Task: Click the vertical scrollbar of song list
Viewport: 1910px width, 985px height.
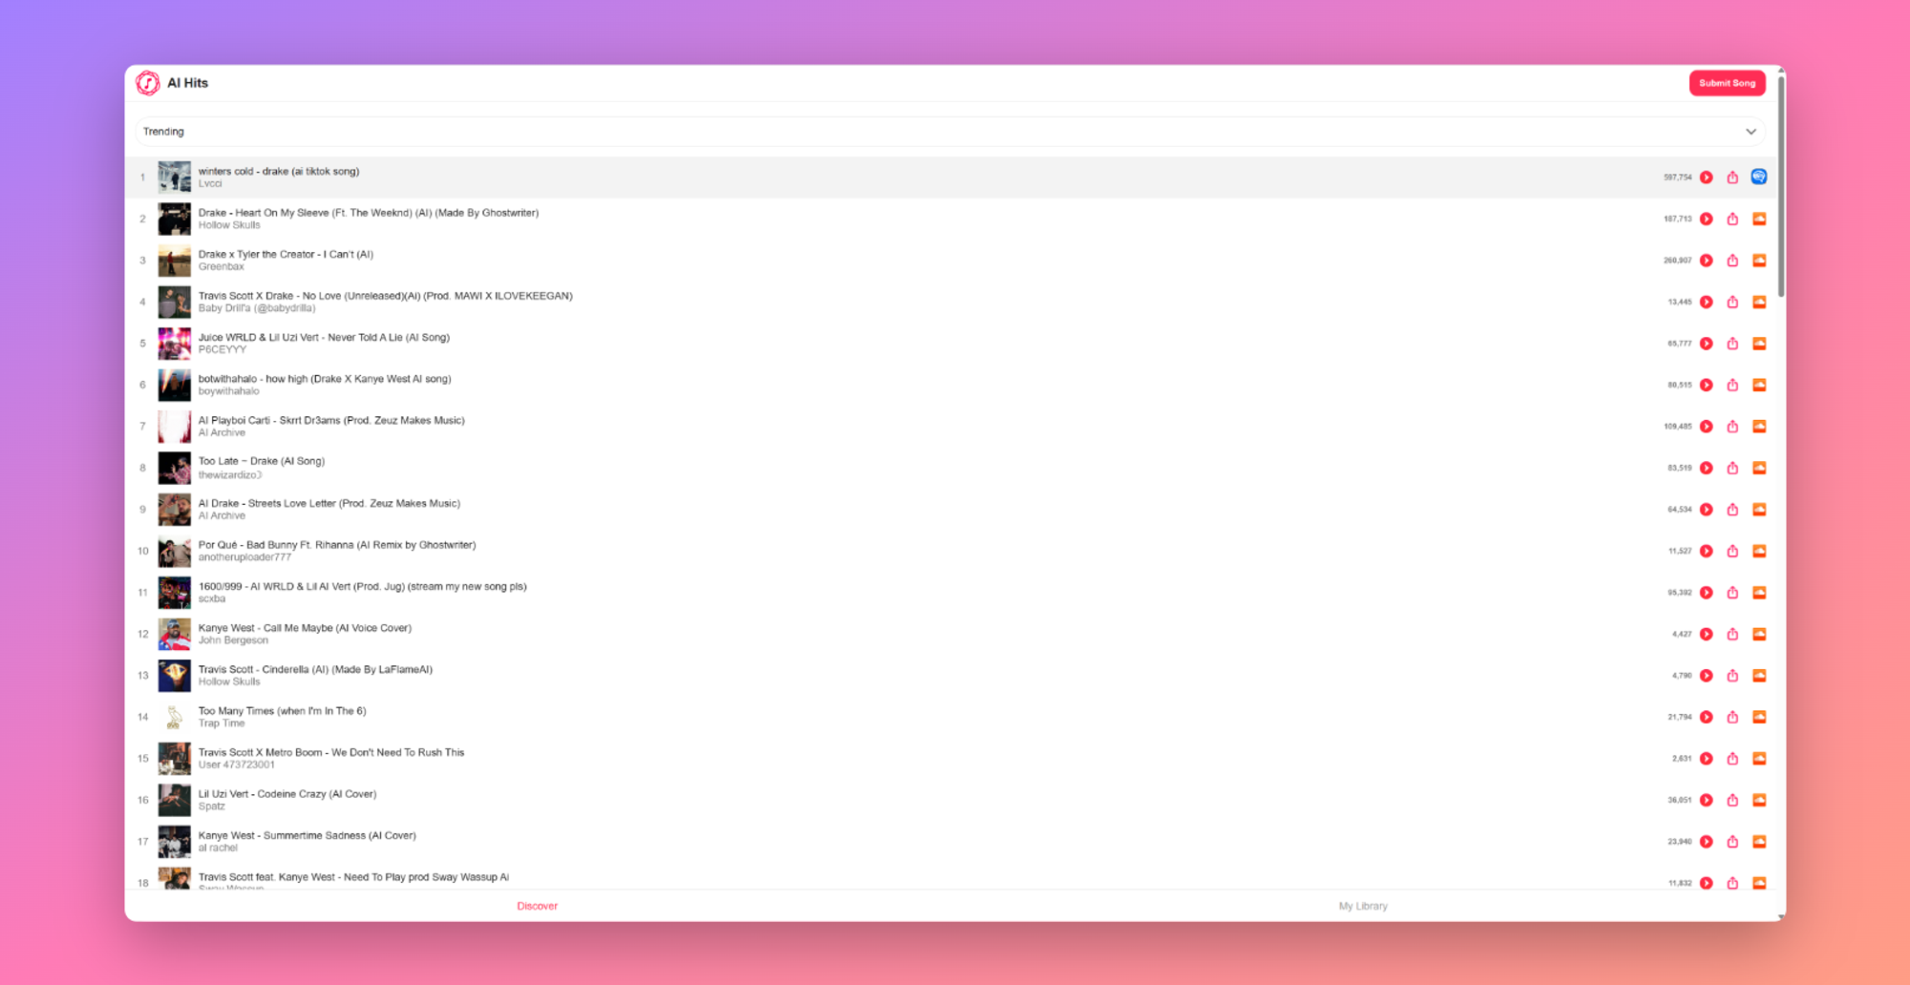Action: tap(1781, 186)
